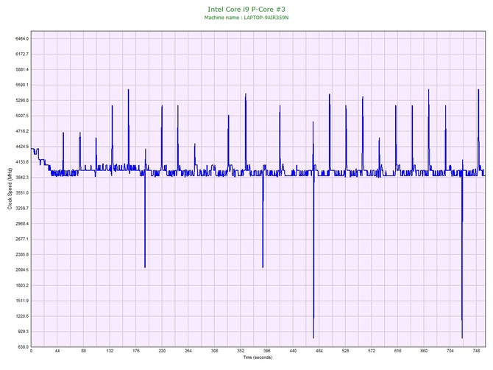Click the 88 tick on time axis
Viewport: 493px width, 370px height.
pyautogui.click(x=83, y=351)
